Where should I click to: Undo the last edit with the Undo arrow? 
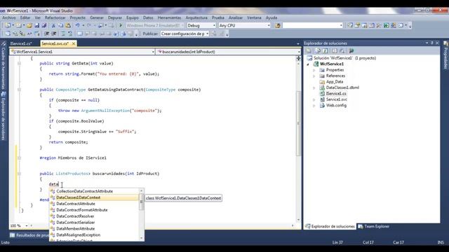tap(77, 25)
